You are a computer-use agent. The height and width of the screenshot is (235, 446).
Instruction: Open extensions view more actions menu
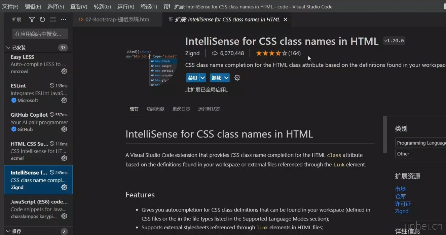tap(63, 19)
